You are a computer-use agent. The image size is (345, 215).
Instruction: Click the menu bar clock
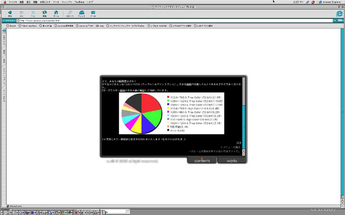(x=298, y=2)
